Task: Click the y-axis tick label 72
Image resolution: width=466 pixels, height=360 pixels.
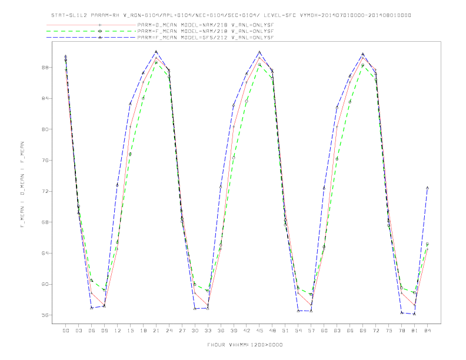Action: [45, 191]
